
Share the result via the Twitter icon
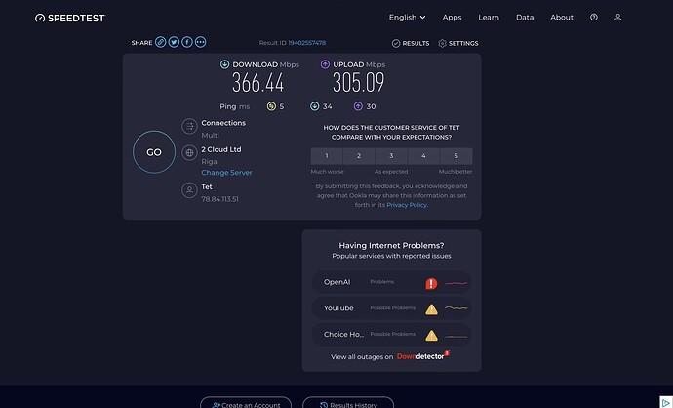[x=174, y=42]
